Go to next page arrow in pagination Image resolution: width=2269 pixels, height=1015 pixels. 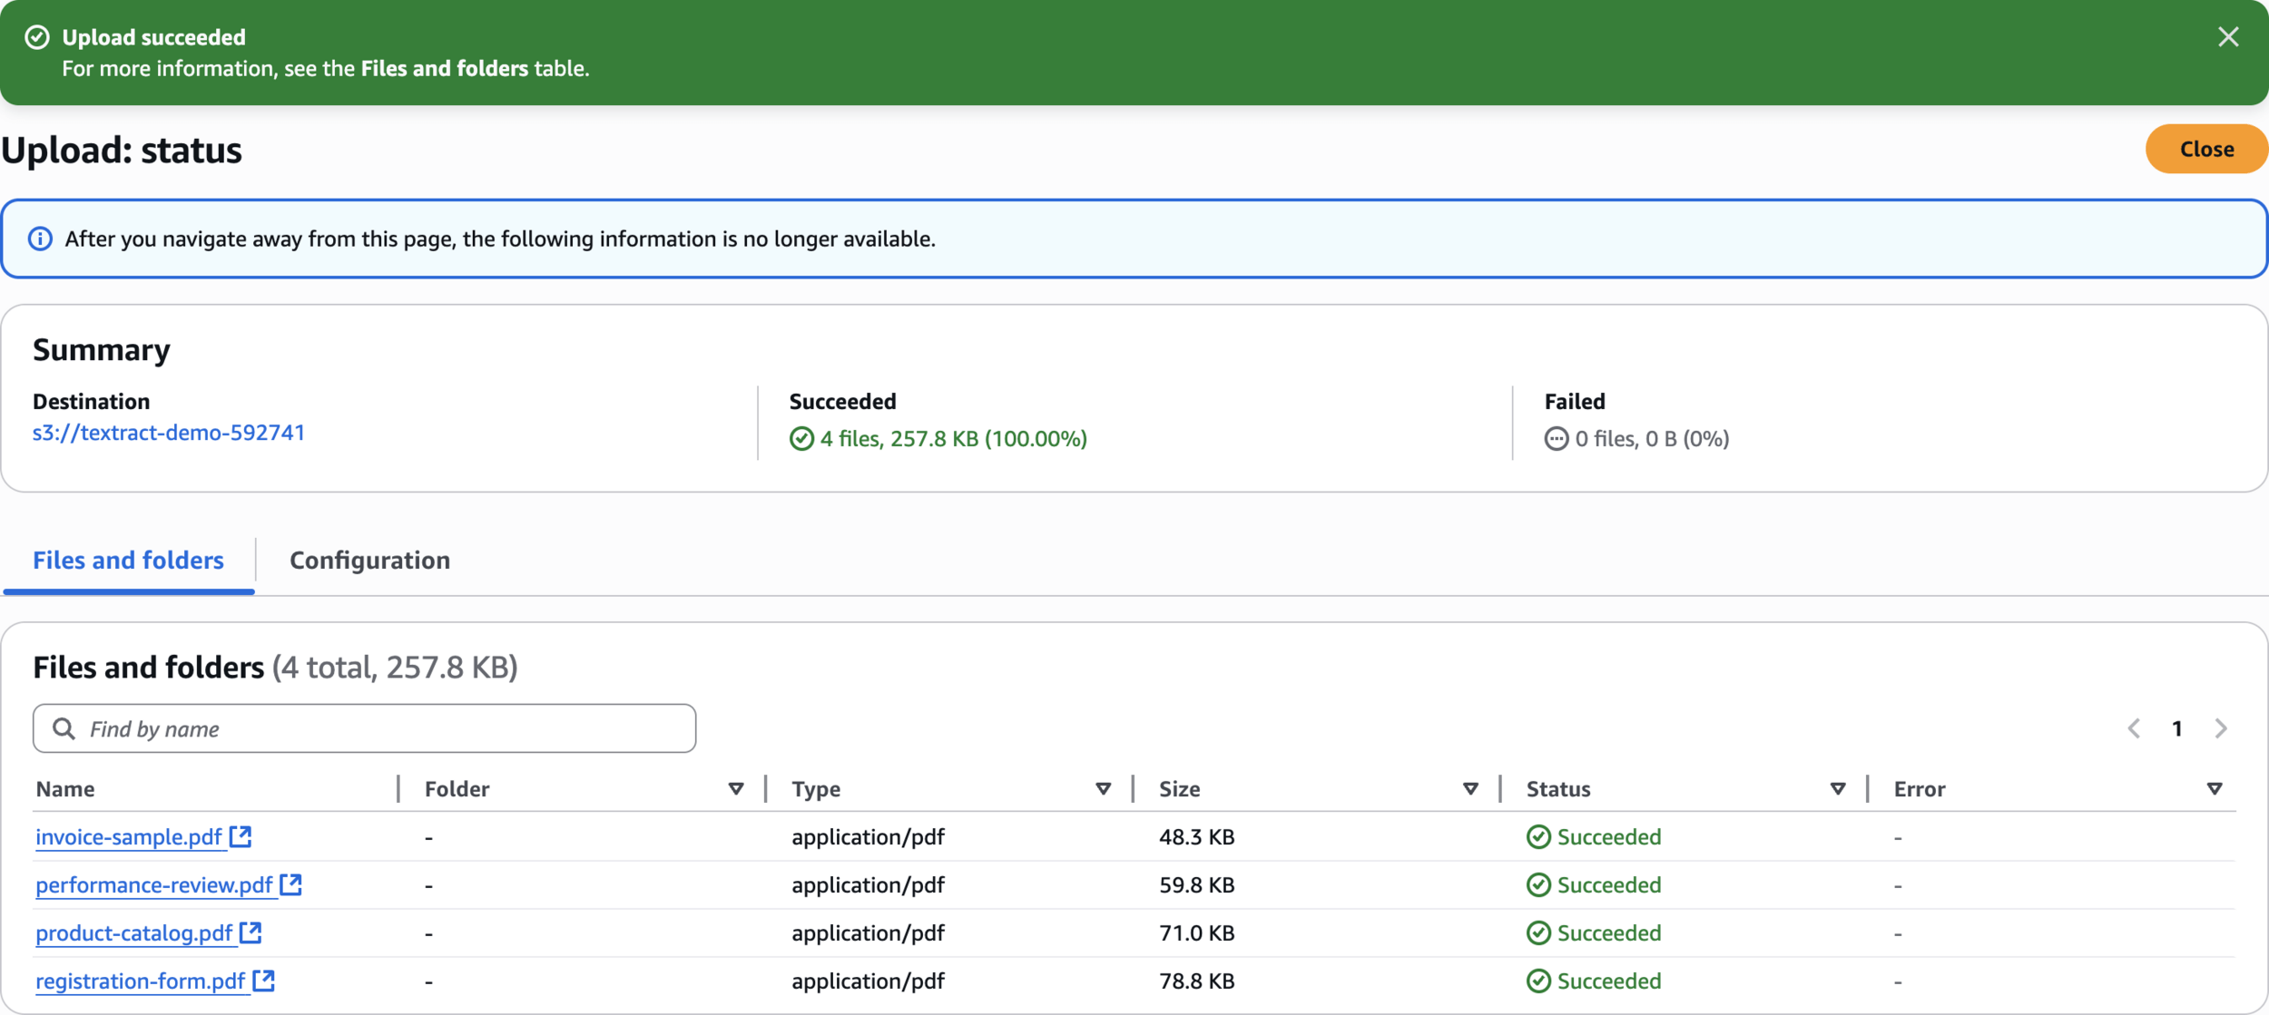[2220, 728]
